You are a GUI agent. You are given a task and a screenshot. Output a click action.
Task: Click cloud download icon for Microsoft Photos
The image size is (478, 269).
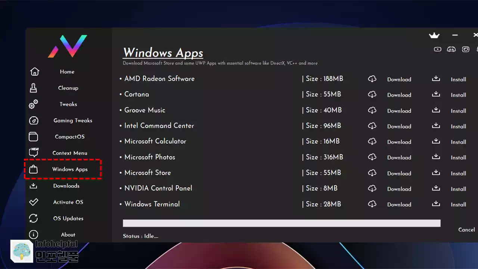(372, 157)
